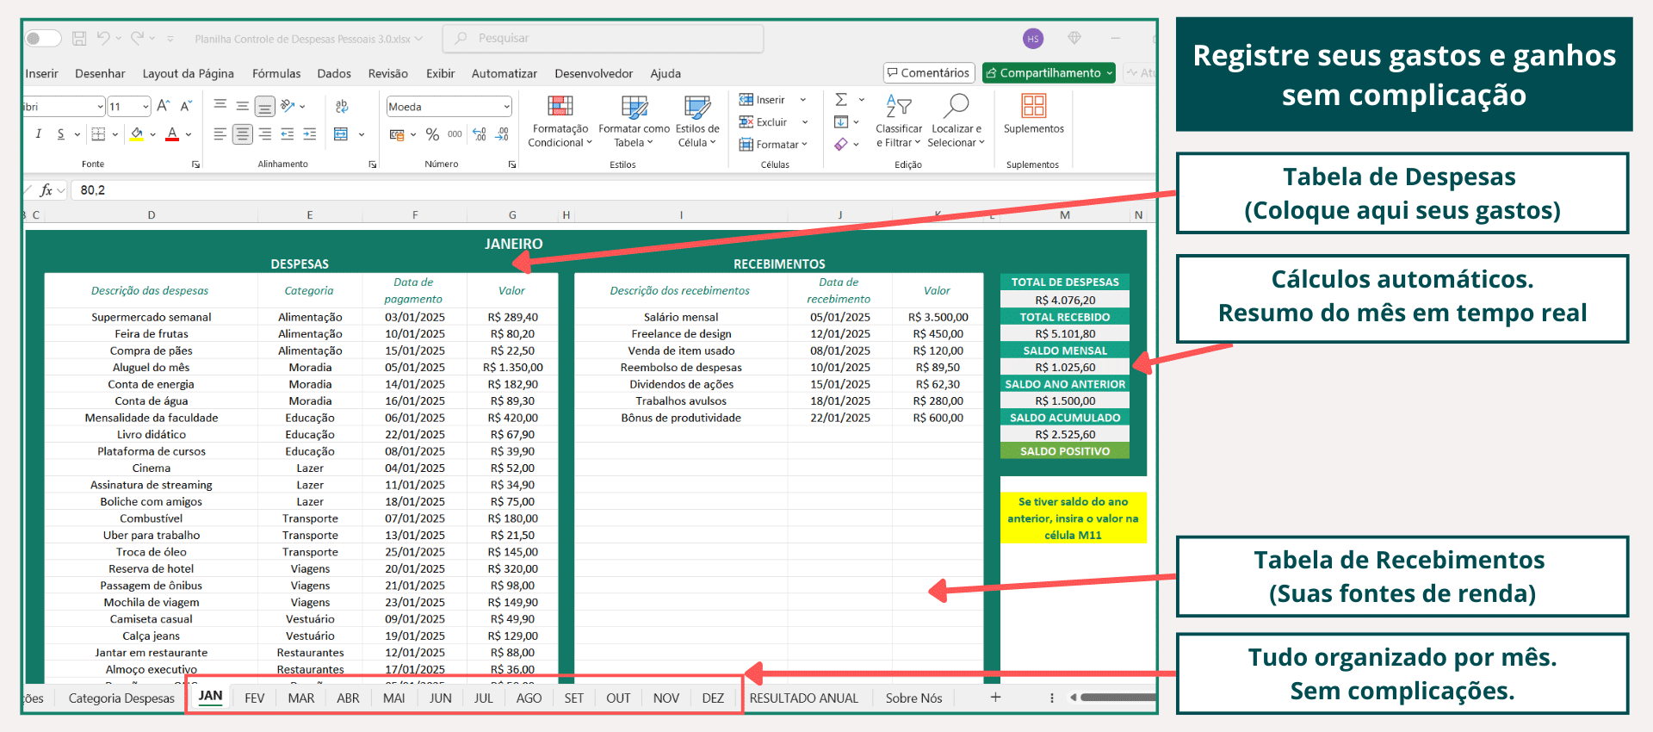Toggle the AutoSave switch
Image resolution: width=1653 pixels, height=732 pixels.
coord(43,39)
